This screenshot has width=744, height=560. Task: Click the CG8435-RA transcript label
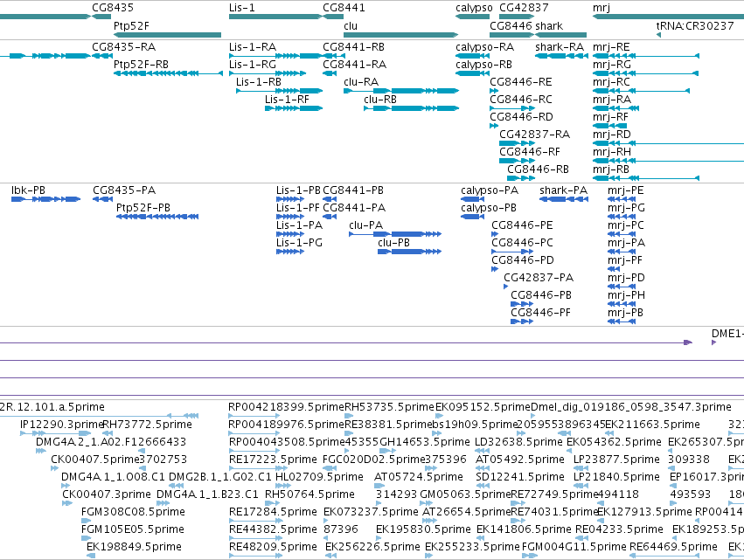pos(124,47)
